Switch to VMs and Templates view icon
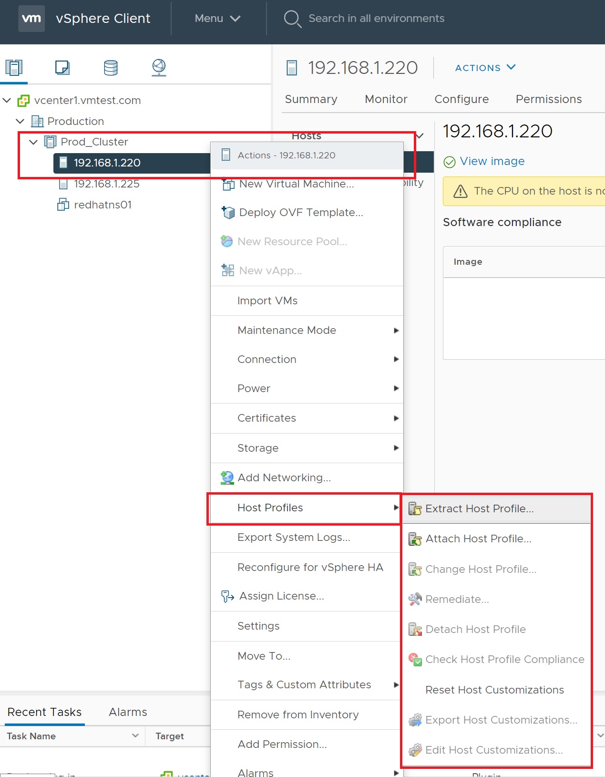Viewport: 605px width, 777px height. tap(62, 67)
